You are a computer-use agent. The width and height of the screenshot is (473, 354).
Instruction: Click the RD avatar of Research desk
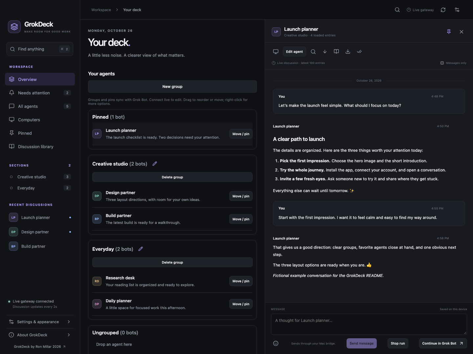pyautogui.click(x=97, y=281)
